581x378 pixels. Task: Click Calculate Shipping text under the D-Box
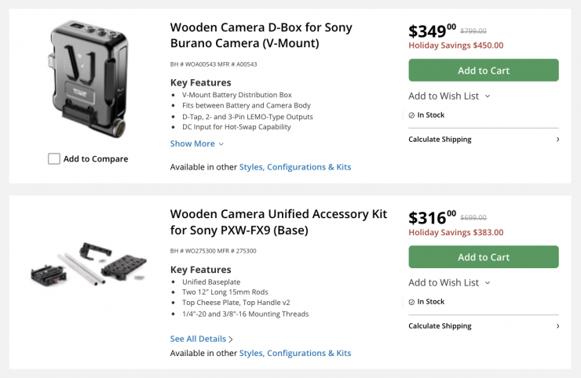click(440, 140)
